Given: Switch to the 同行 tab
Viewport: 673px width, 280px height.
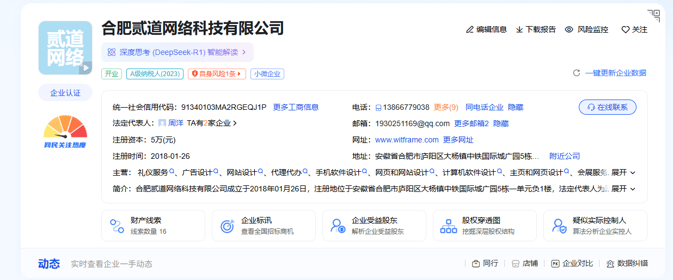Looking at the screenshot, I should (x=485, y=263).
